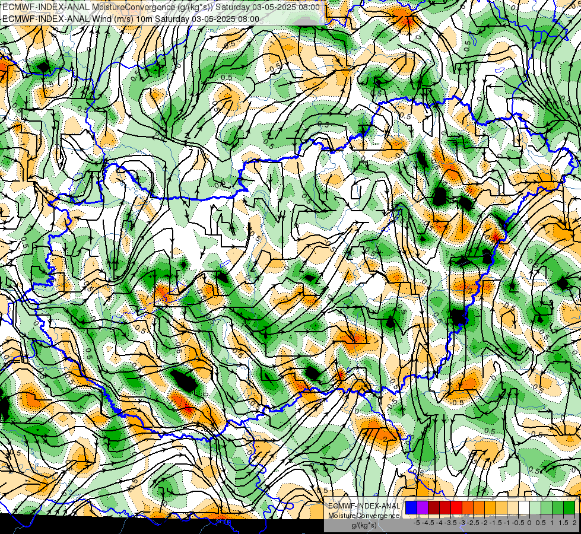Click the 'g/(kg*s)' unit label in legend

tap(364, 526)
